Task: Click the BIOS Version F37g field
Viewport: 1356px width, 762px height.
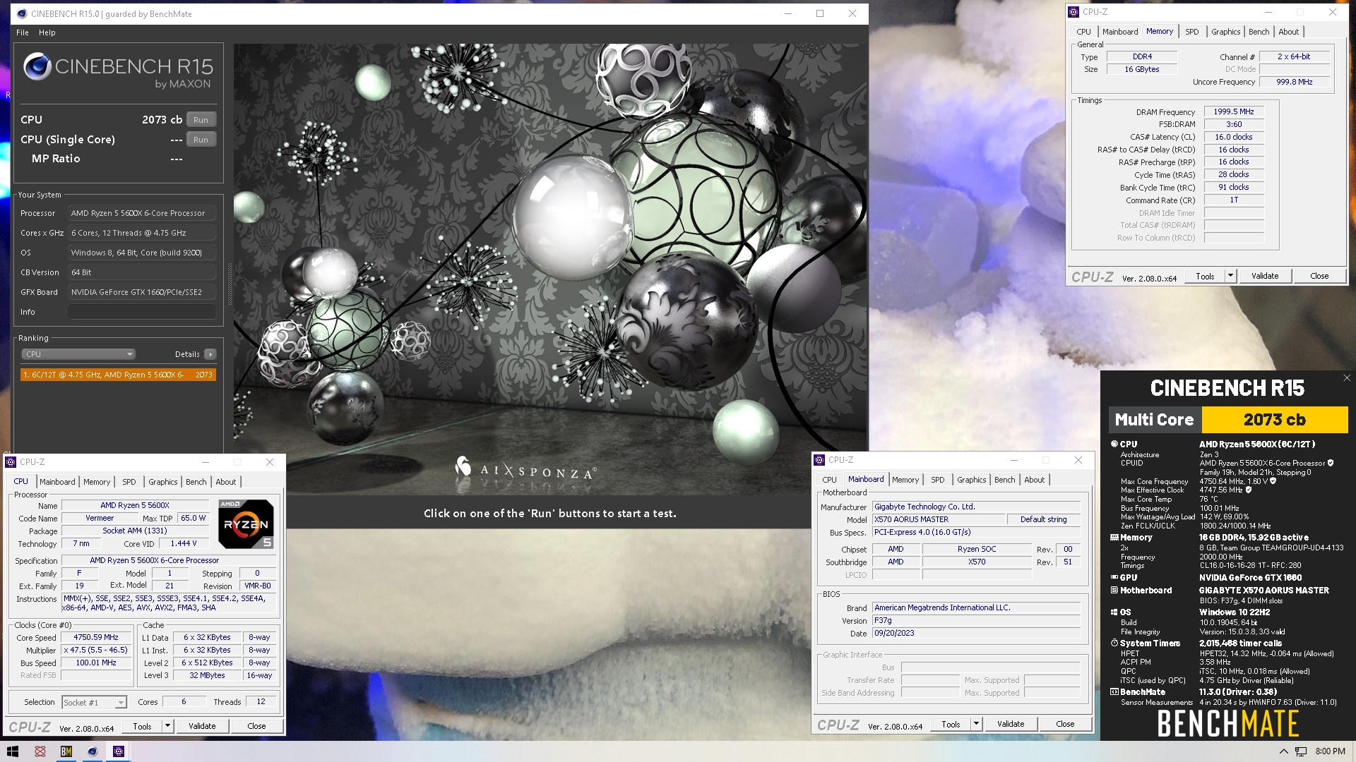Action: 977,621
